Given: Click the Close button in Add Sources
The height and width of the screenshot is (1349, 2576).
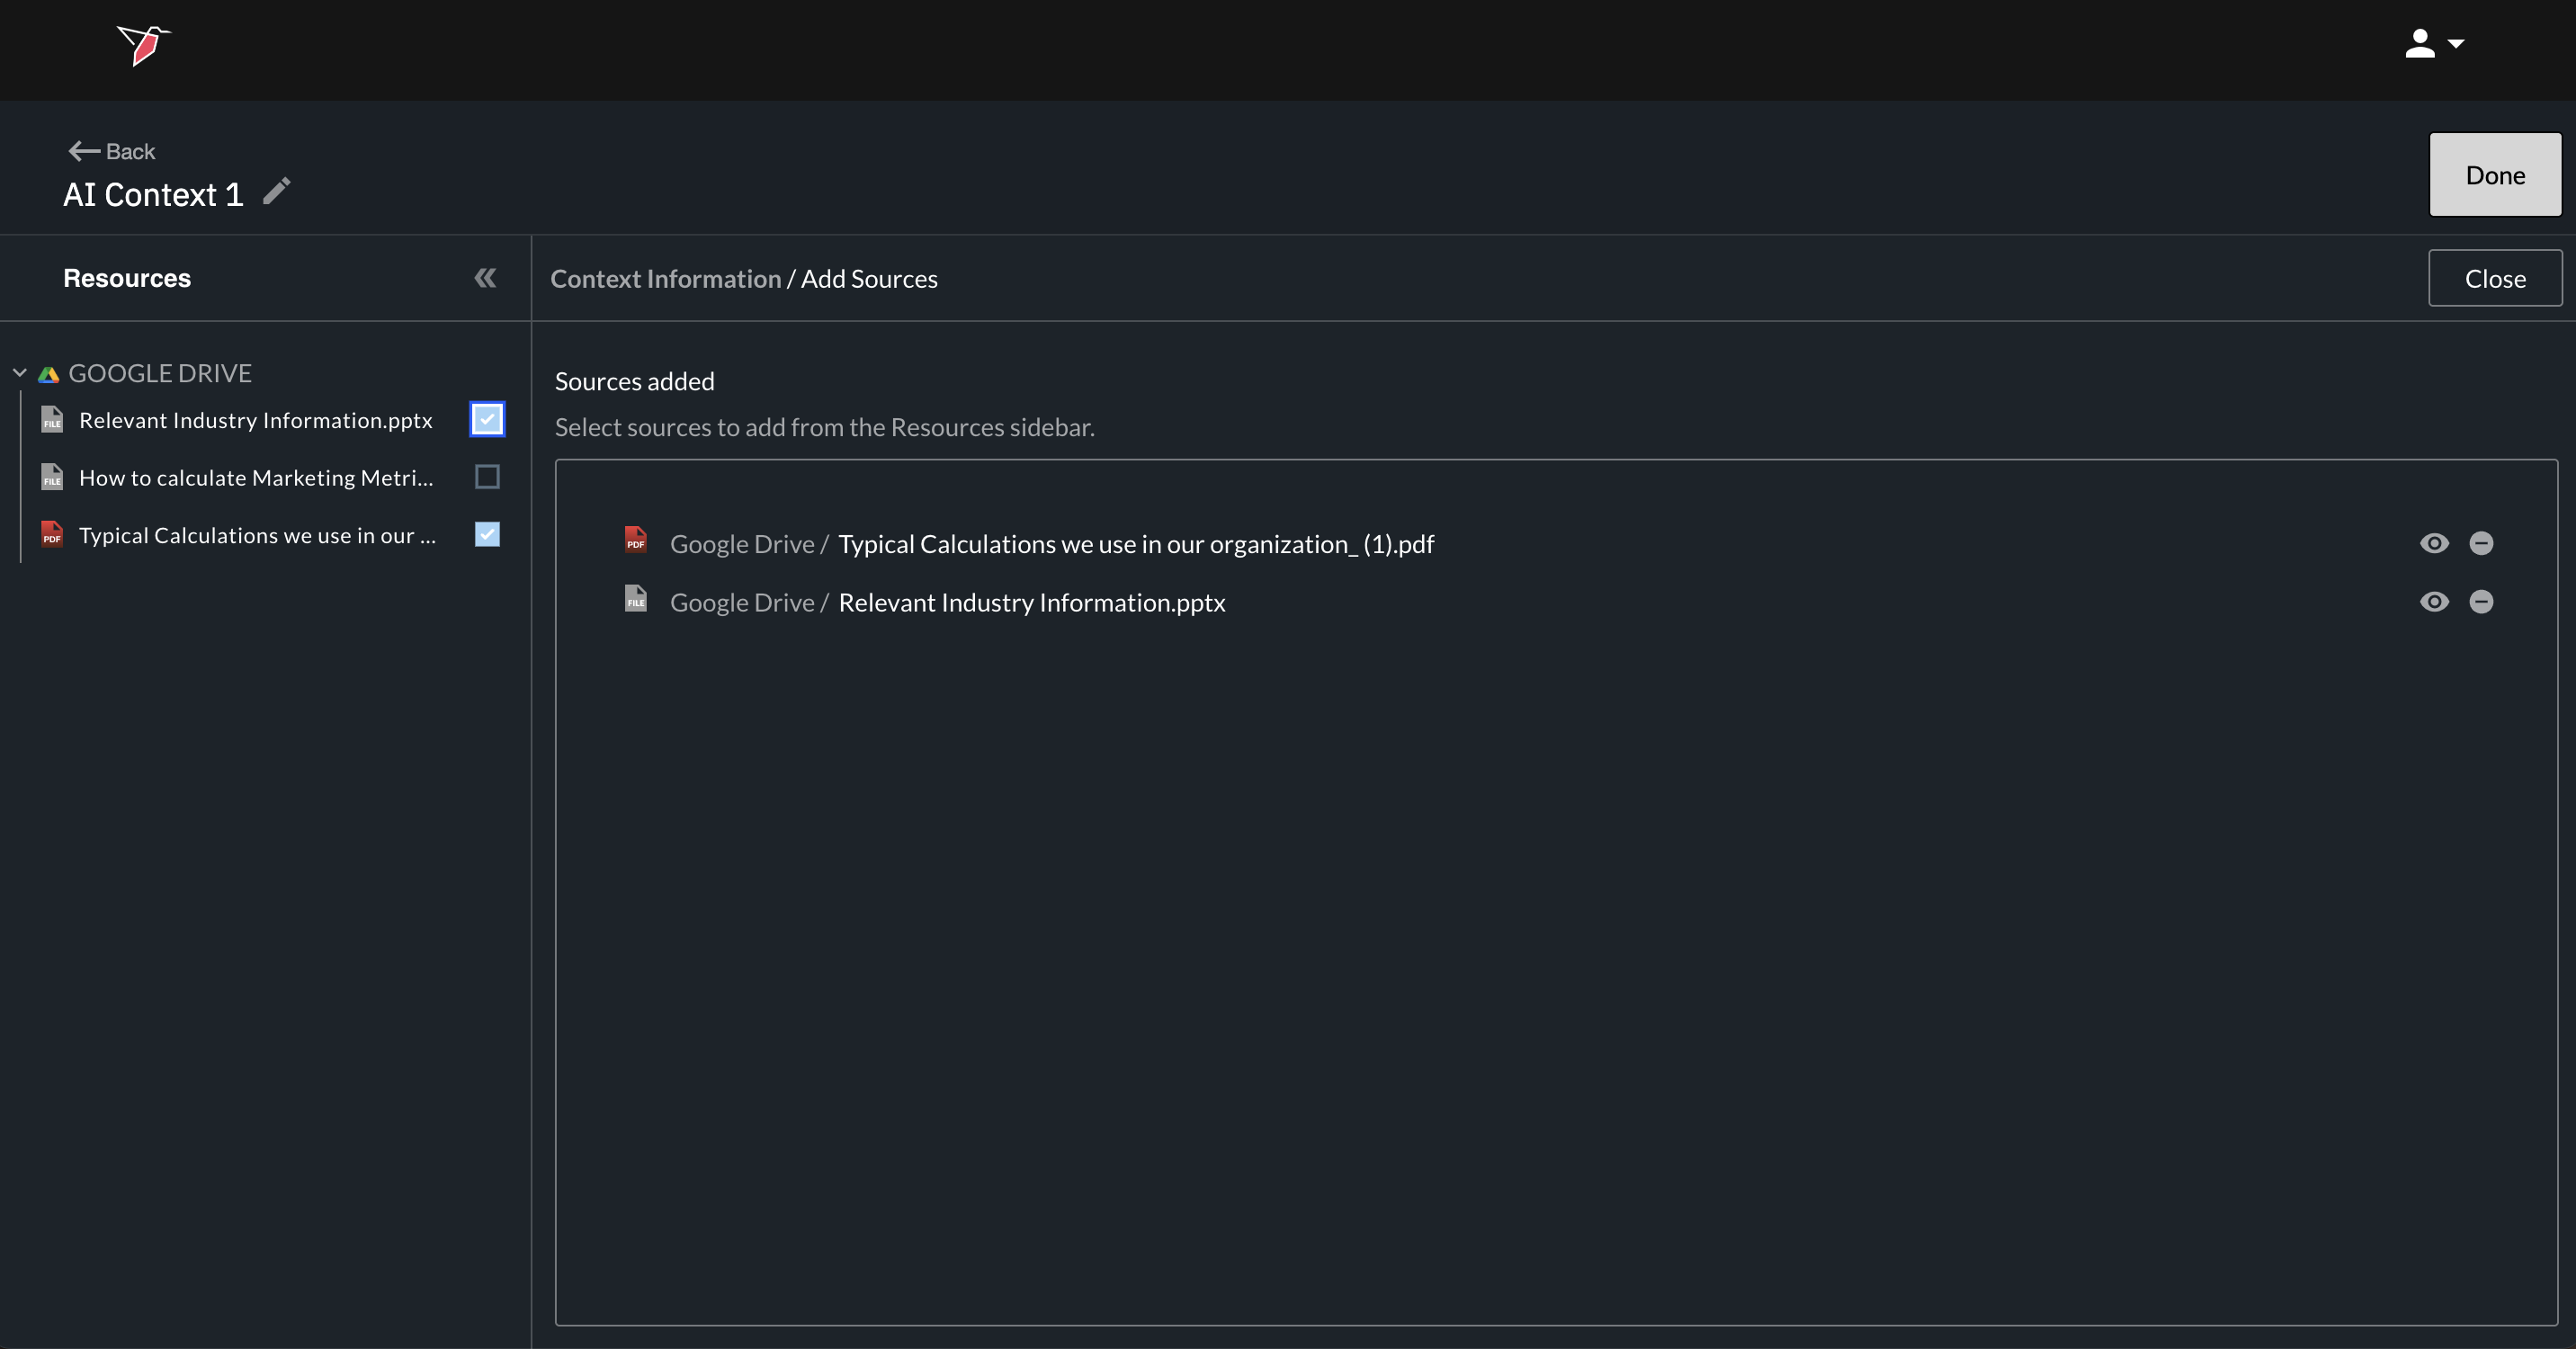Looking at the screenshot, I should pyautogui.click(x=2494, y=278).
